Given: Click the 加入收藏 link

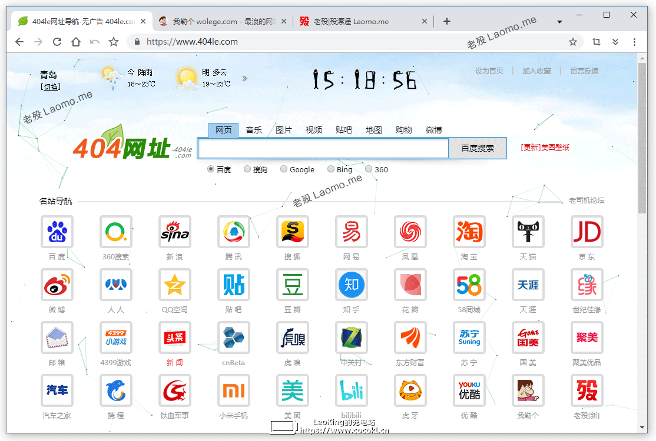Looking at the screenshot, I should 536,71.
